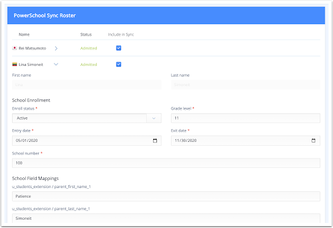333x228 pixels.
Task: Click parent_last_name_1 field containing Simoneit
Action: coord(166,218)
